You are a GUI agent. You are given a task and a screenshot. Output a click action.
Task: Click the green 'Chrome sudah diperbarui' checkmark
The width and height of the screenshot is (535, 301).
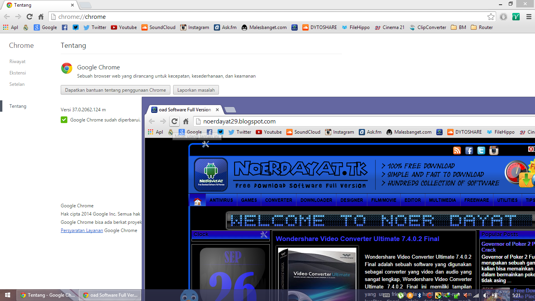[x=64, y=120]
